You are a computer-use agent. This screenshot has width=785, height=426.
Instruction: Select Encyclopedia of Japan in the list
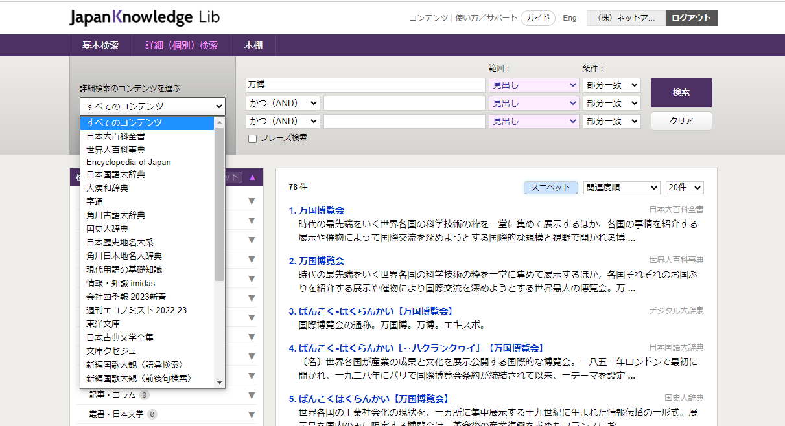[x=147, y=163]
